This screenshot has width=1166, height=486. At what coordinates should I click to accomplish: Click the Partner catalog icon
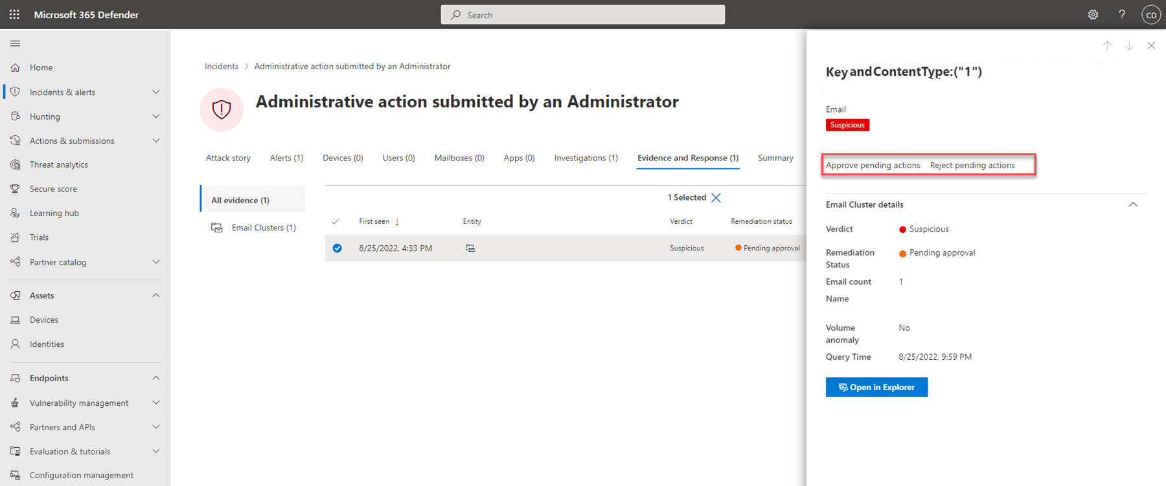[16, 262]
